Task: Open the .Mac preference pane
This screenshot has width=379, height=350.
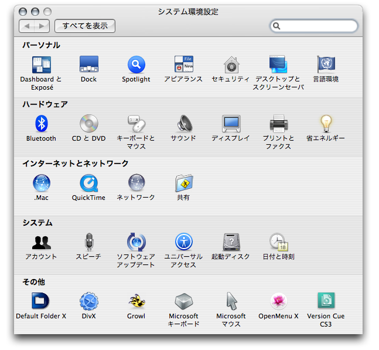Action: (41, 184)
